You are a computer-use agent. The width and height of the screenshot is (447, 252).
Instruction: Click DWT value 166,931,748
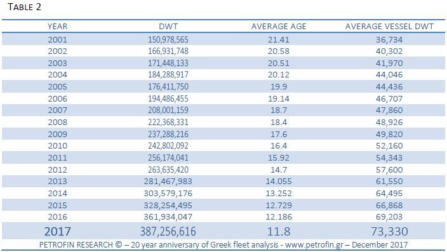(168, 51)
